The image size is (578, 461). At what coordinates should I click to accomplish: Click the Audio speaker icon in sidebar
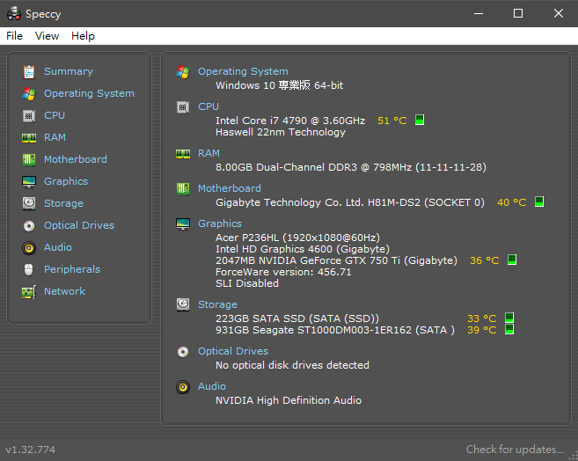pyautogui.click(x=29, y=247)
